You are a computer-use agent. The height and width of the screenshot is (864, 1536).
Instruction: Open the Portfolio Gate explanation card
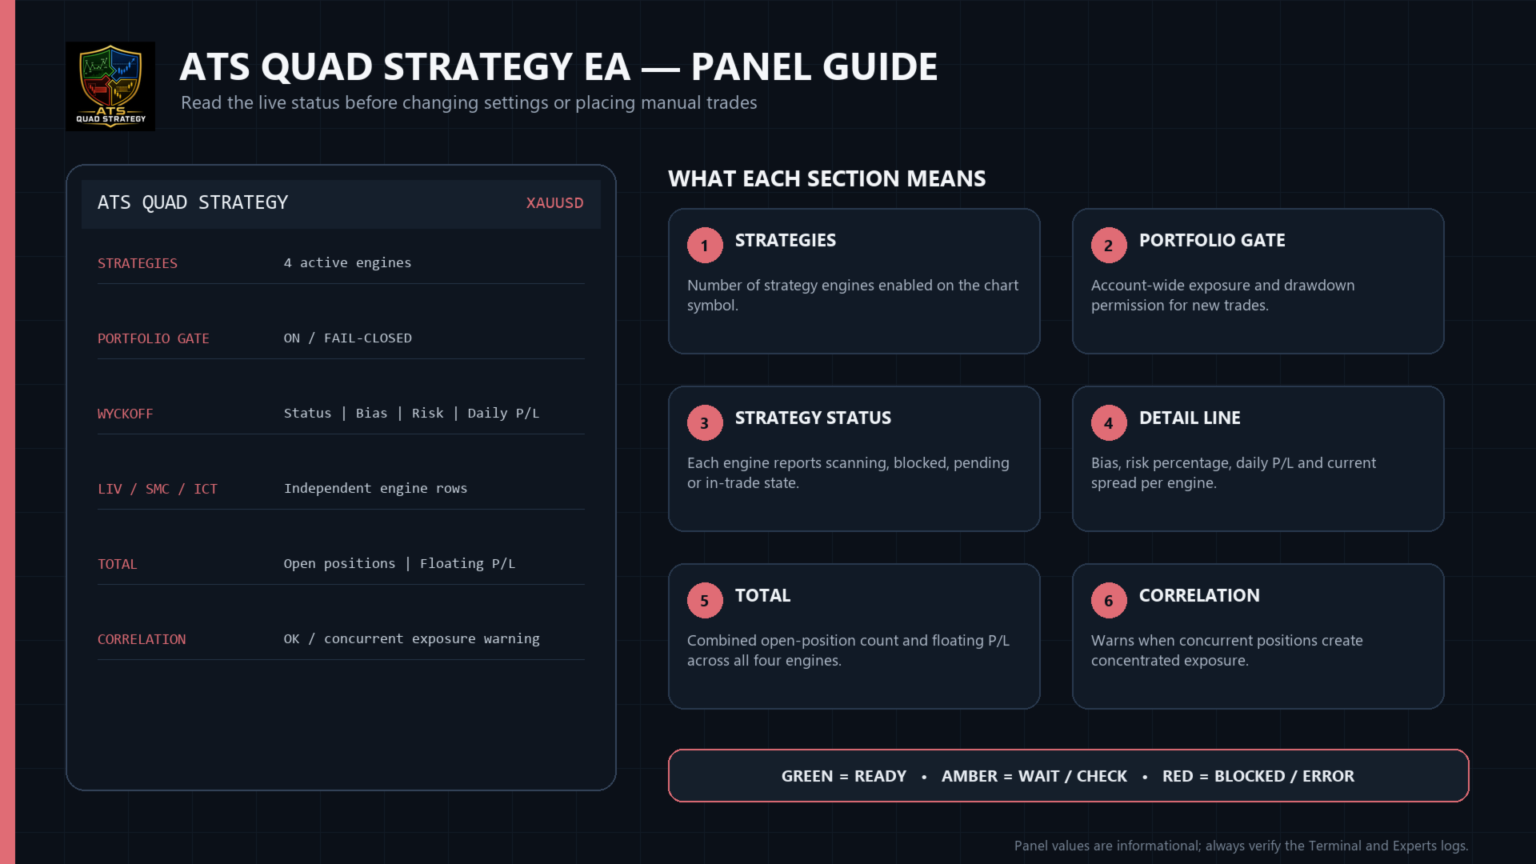(x=1258, y=281)
